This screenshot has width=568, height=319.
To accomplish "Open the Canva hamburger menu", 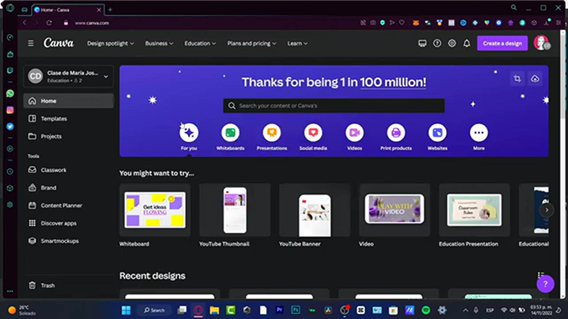I will click(31, 43).
